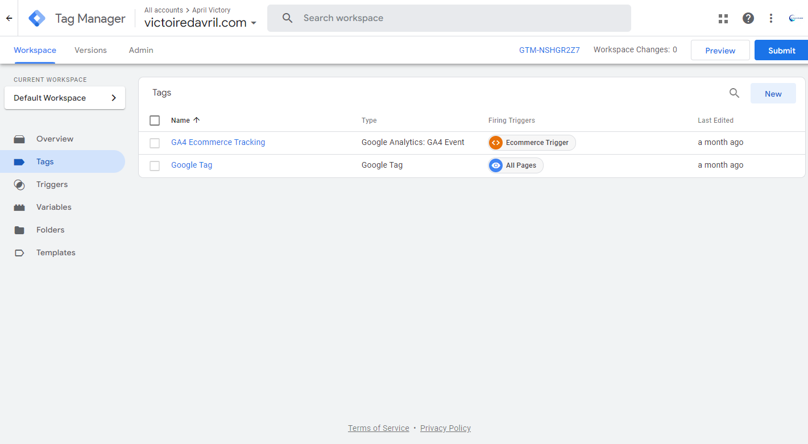The image size is (808, 444).
Task: Focus the Search workspace input field
Action: (x=449, y=18)
